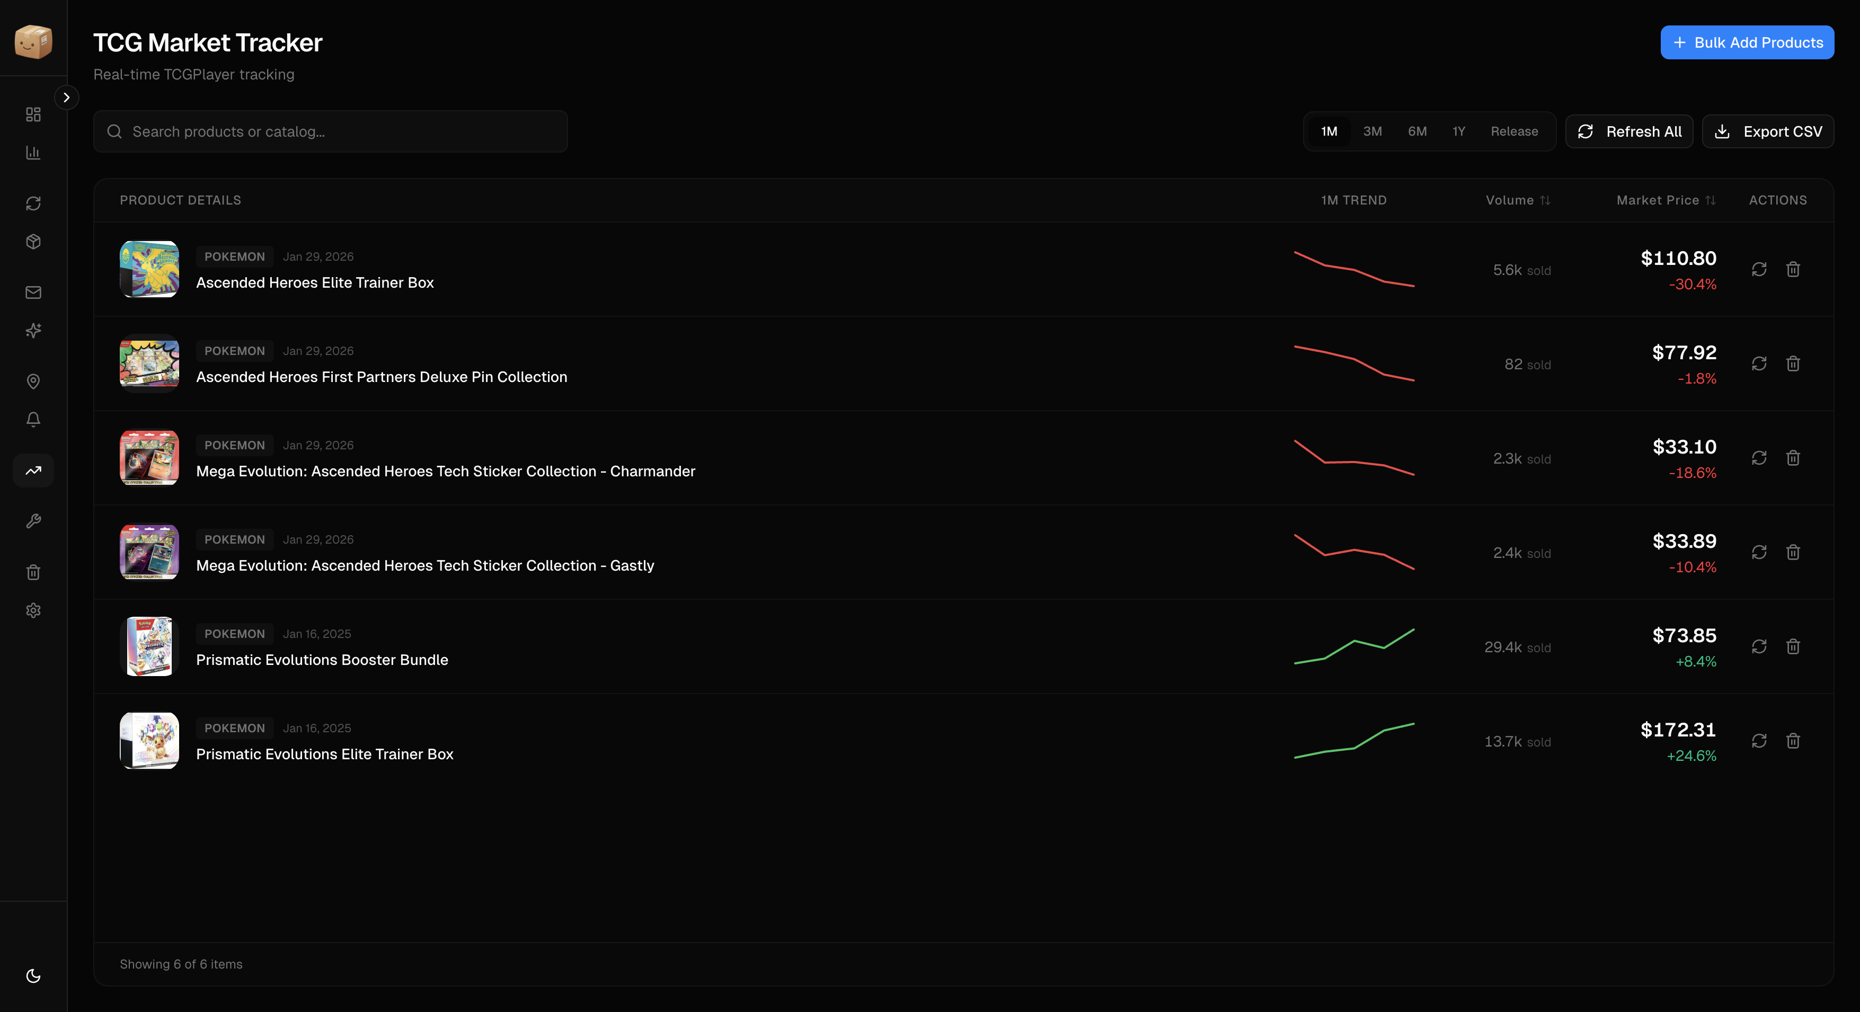The width and height of the screenshot is (1860, 1012).
Task: Click the Bulk Add Products button
Action: click(1747, 42)
